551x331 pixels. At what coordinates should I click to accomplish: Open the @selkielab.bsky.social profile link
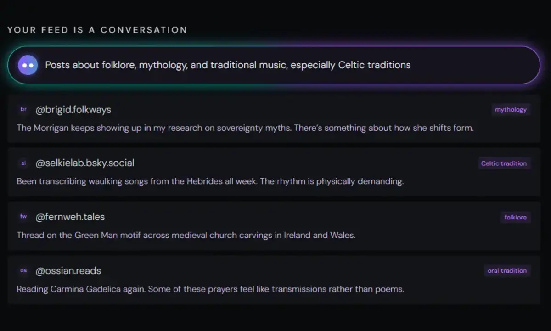point(85,163)
